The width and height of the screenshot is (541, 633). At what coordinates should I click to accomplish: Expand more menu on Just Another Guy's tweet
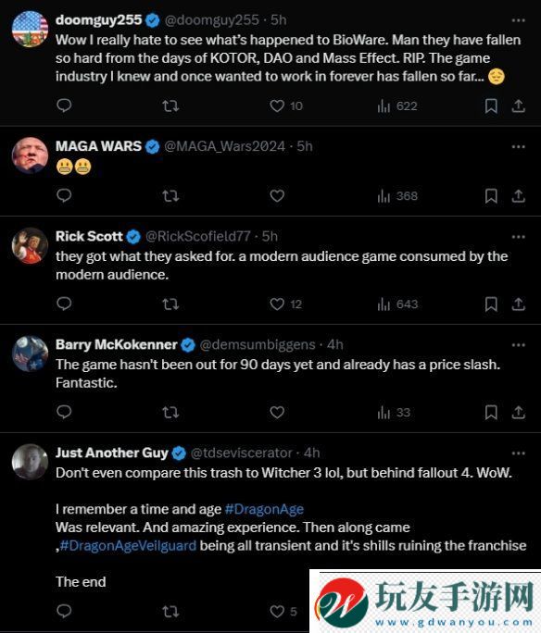(519, 453)
